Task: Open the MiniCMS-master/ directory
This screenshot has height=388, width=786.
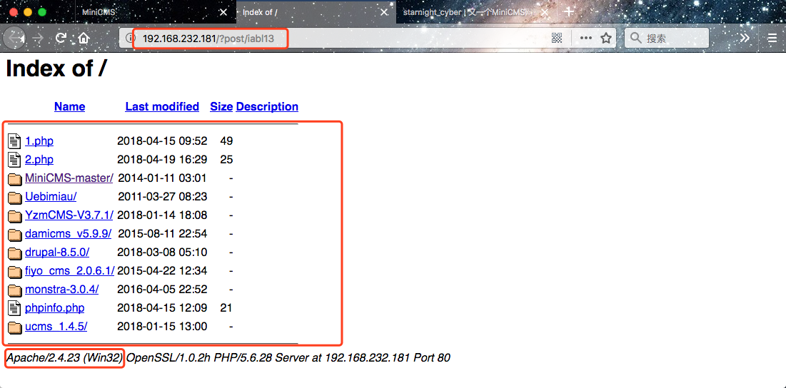Action: point(69,178)
